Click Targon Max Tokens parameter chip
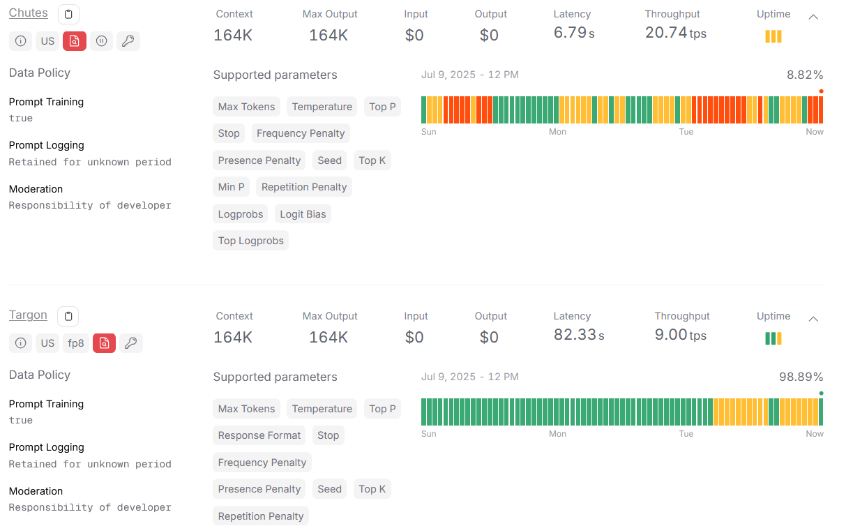The height and width of the screenshot is (526, 853). point(247,409)
